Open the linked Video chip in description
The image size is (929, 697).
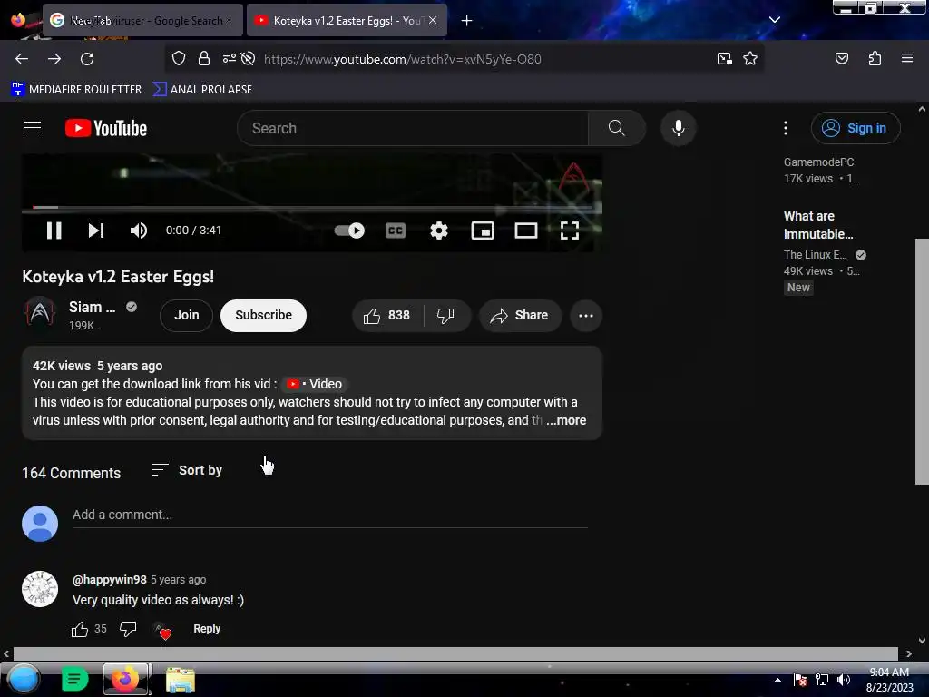(315, 384)
